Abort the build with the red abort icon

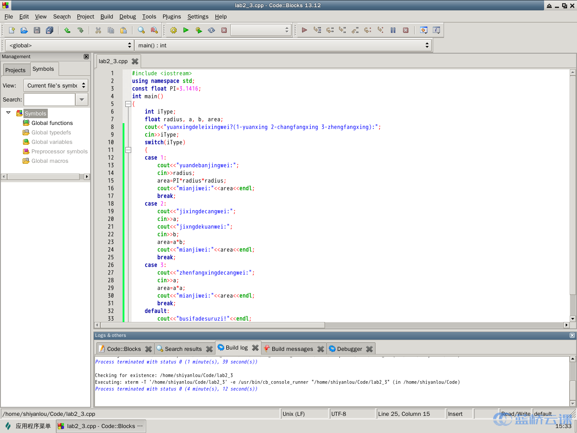[224, 30]
